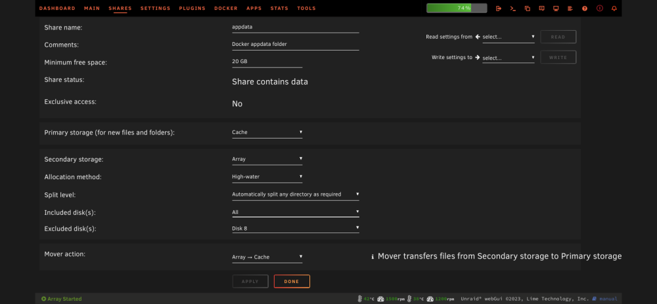This screenshot has width=657, height=304.
Task: Click the thermometer icon beside 38°C
Action: click(409, 299)
